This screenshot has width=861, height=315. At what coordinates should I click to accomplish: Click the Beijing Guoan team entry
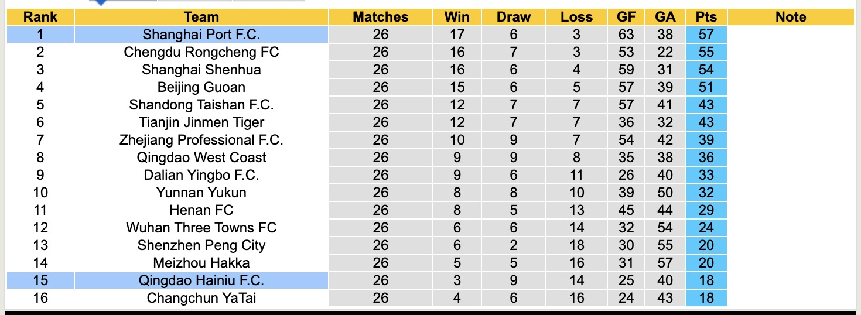(x=201, y=87)
